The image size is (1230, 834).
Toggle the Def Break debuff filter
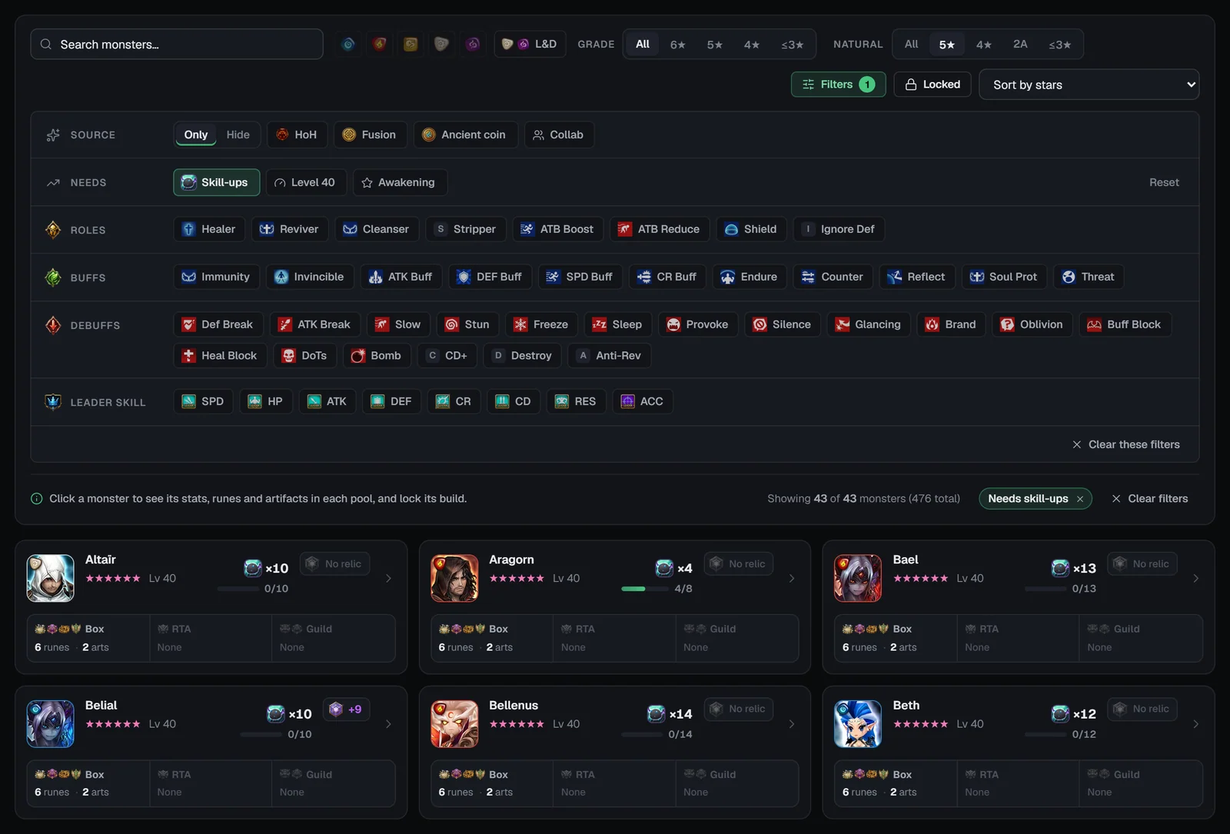[x=218, y=324]
